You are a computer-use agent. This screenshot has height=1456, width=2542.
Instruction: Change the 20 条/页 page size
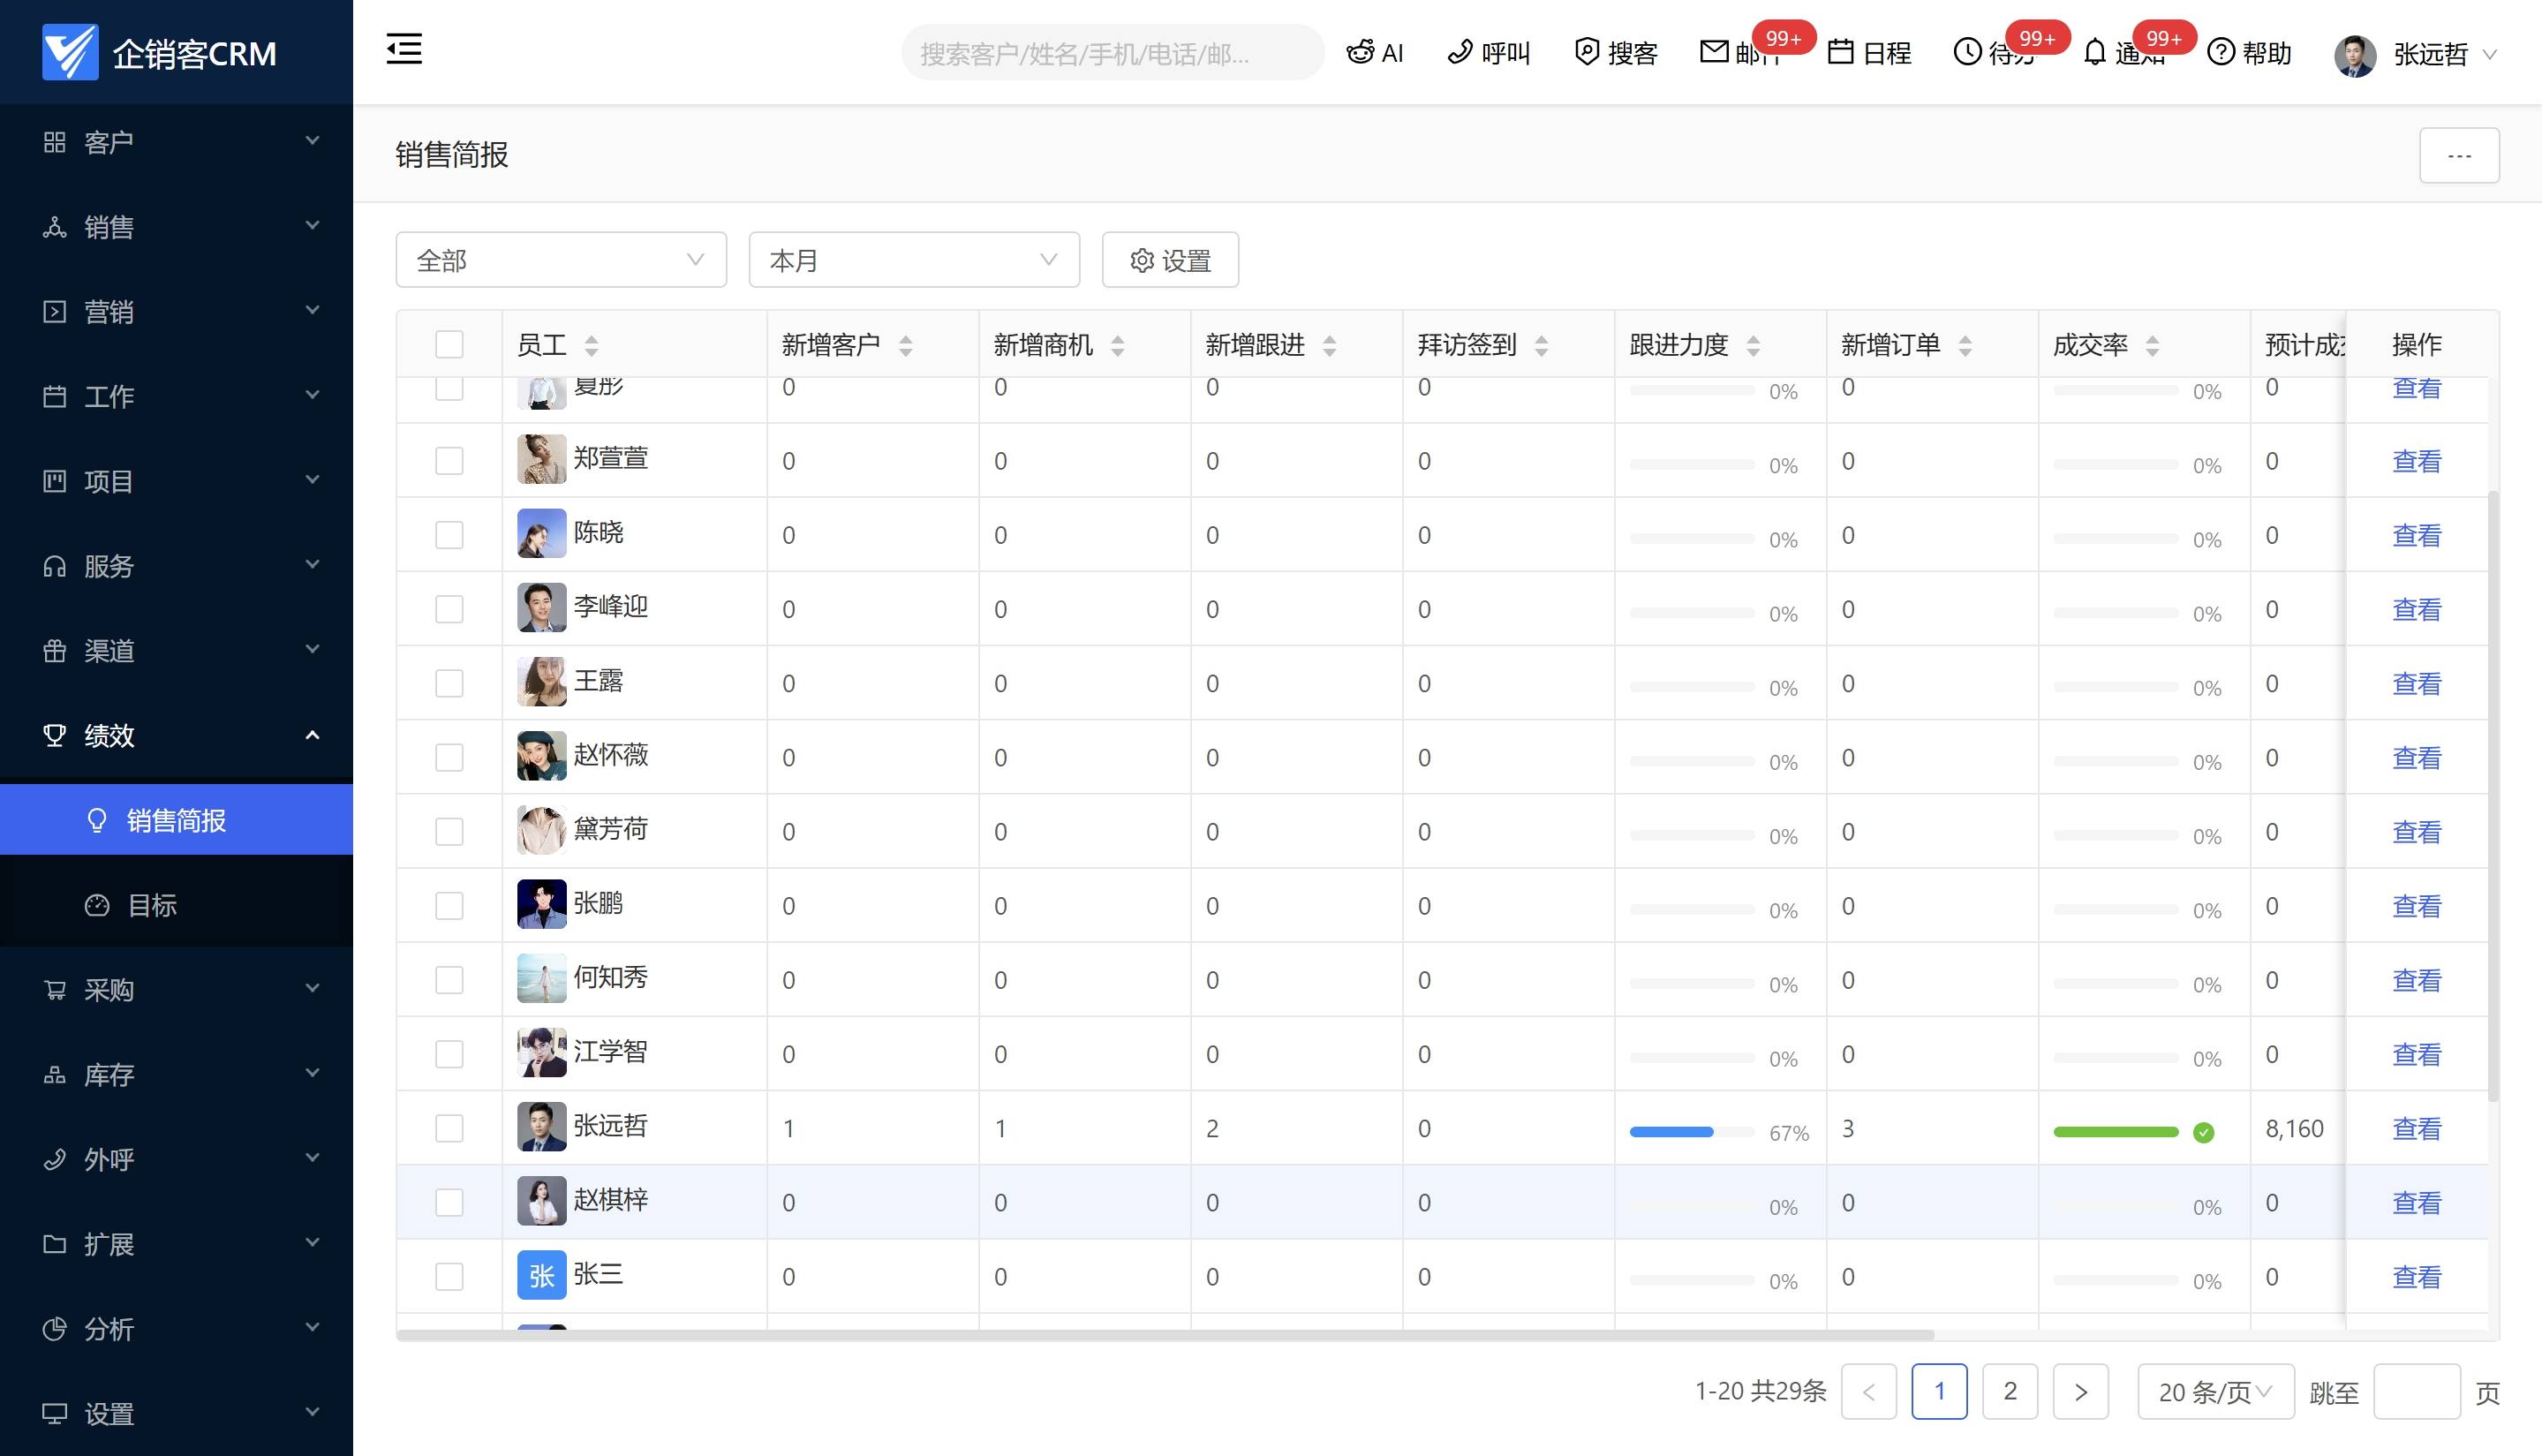click(x=2214, y=1392)
